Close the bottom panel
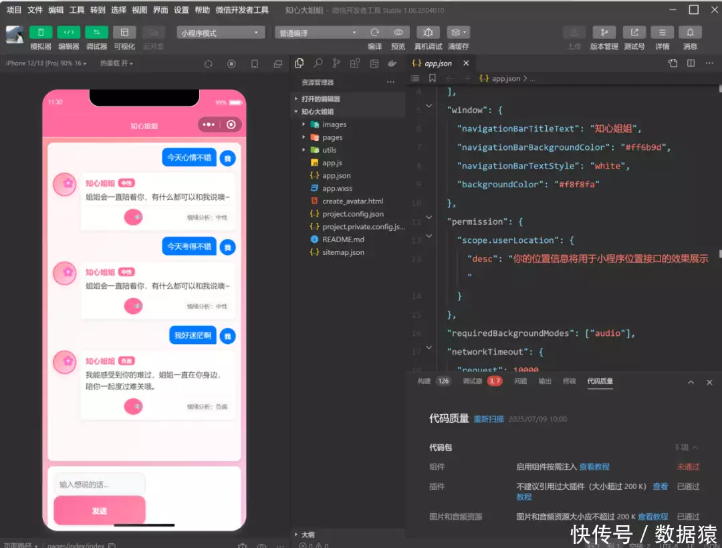 pyautogui.click(x=709, y=382)
